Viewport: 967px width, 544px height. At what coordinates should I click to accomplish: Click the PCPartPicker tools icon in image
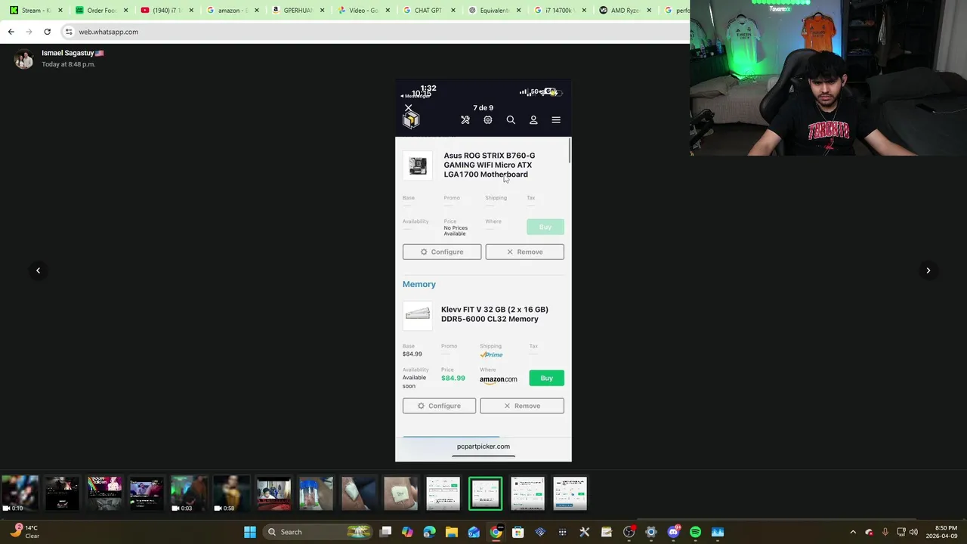coord(465,120)
